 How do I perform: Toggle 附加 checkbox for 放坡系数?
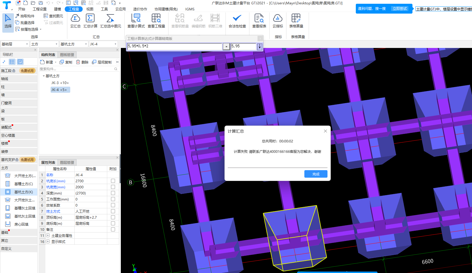click(113, 205)
